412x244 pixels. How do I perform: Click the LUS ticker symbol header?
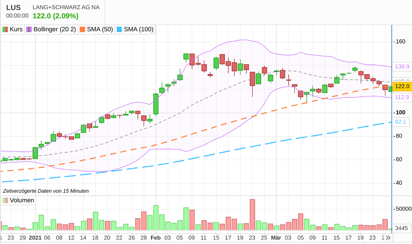(13, 8)
